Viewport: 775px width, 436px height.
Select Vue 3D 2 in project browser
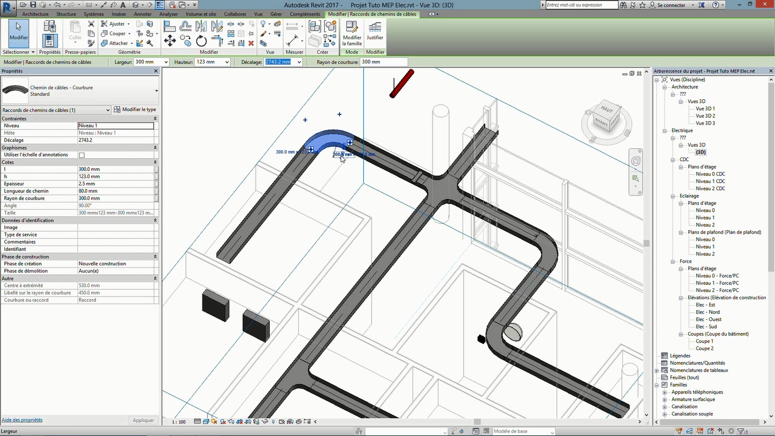[x=705, y=116]
